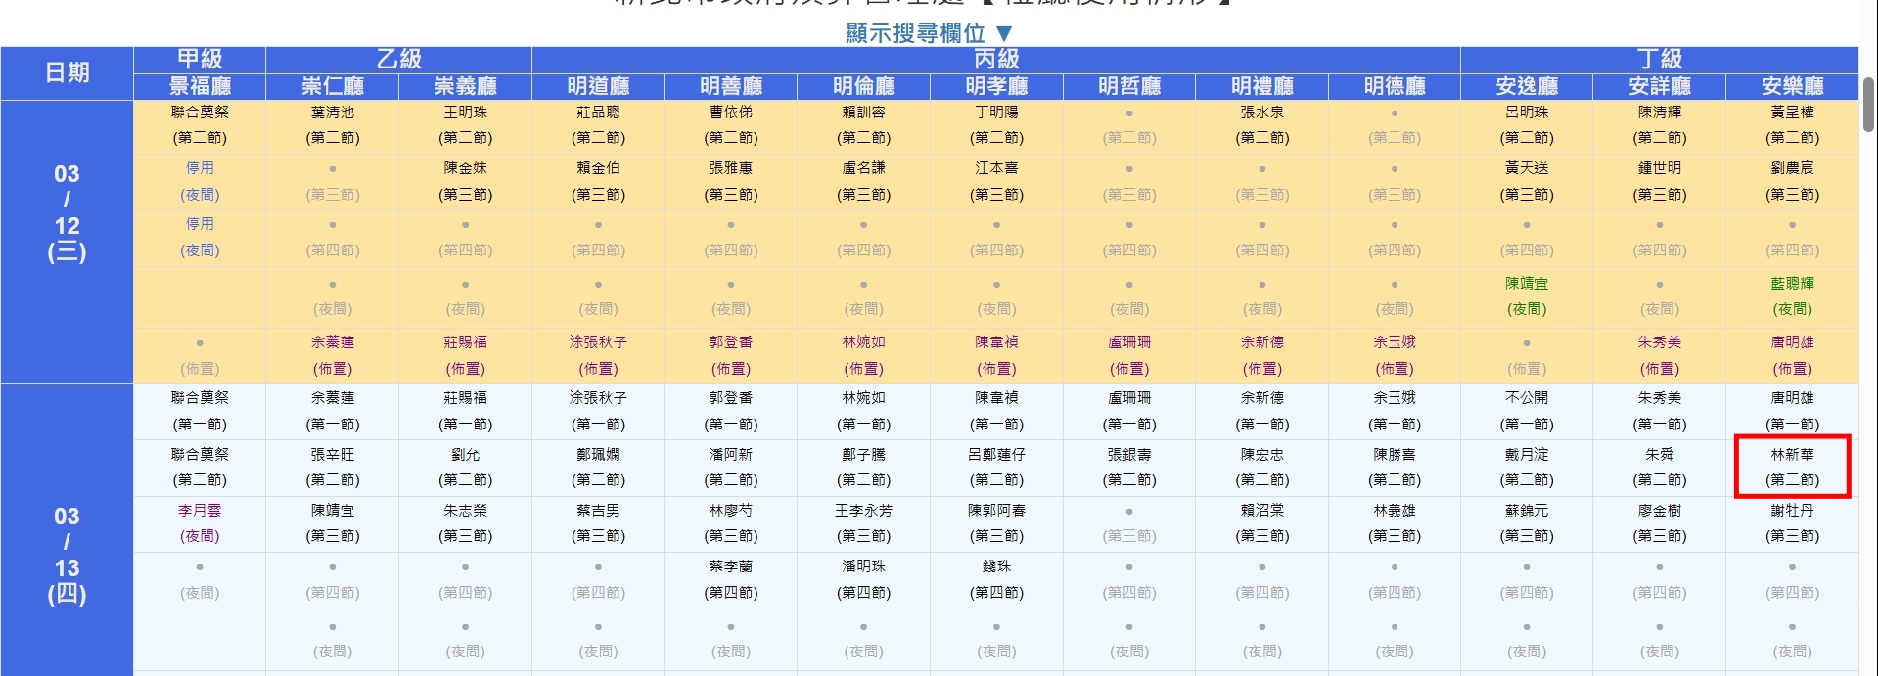Click the 黃呈權 cell in 安樂廳

(1792, 125)
